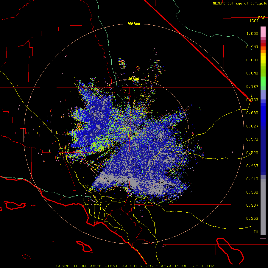The image size is (268, 268).
Task: Click the gray low-value color bar segment
Action: (x=263, y=207)
